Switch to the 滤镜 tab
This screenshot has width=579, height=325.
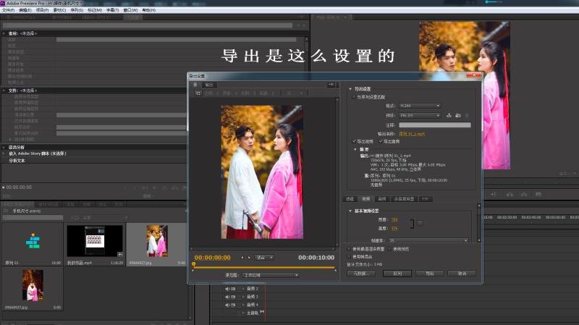pos(350,199)
